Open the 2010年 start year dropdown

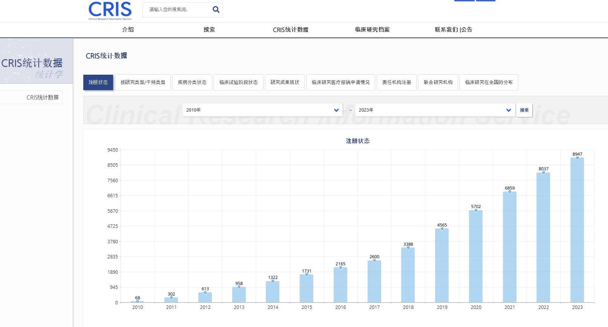tap(262, 110)
